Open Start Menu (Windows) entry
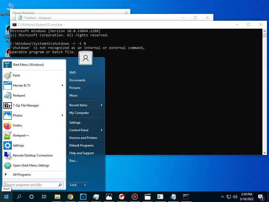Viewport: 269px width, 202px height. [34, 65]
